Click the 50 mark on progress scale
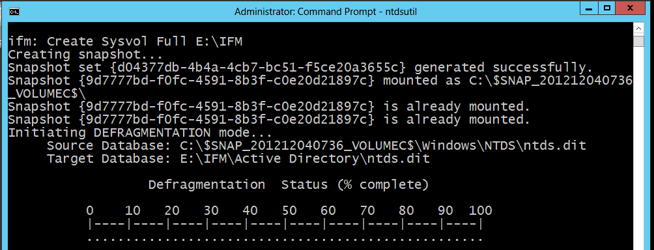The height and width of the screenshot is (250, 654). coord(290,210)
